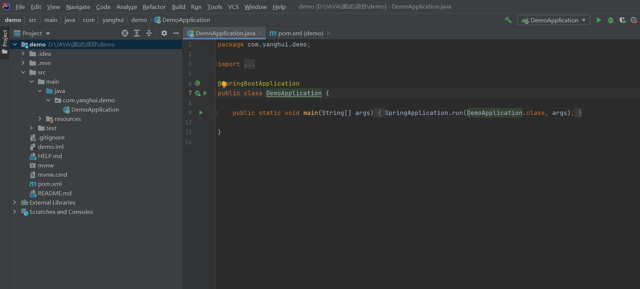Image resolution: width=640 pixels, height=289 pixels.
Task: Open the File menu
Action: (20, 7)
